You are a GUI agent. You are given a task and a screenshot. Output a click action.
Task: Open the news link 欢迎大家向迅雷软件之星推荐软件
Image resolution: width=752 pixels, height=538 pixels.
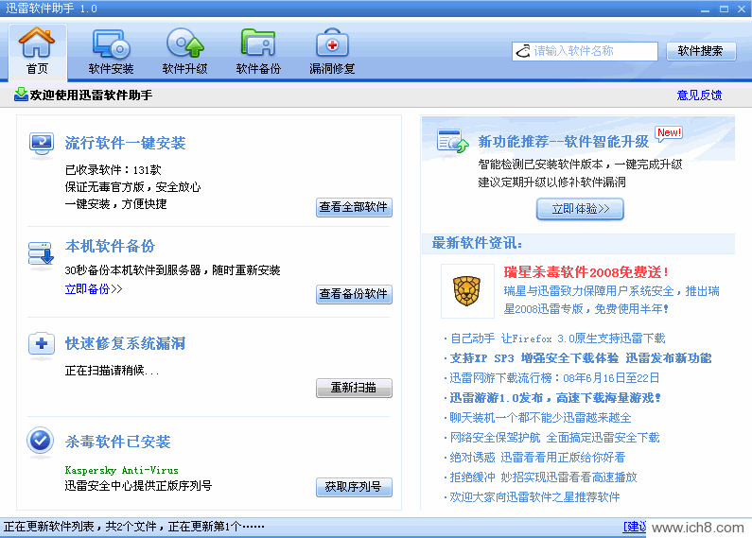pos(534,496)
